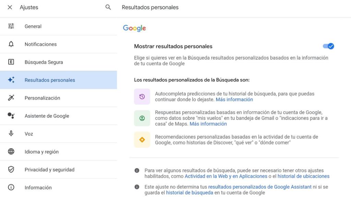The height and width of the screenshot is (197, 351).
Task: Click the Voz microphone icon
Action: [x=11, y=133]
